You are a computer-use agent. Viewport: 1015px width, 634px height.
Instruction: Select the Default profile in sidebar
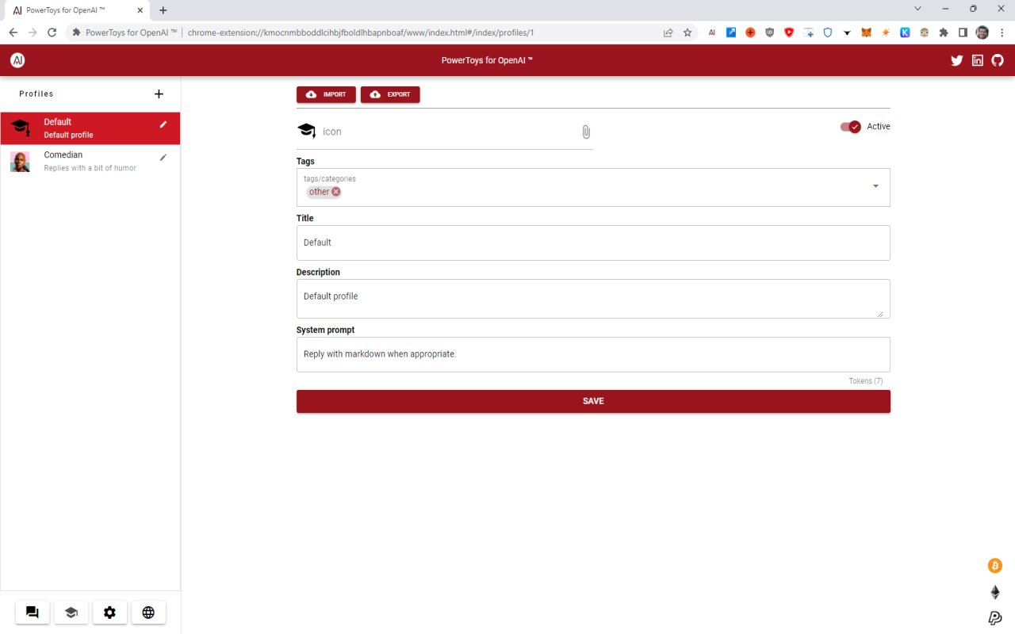point(90,128)
